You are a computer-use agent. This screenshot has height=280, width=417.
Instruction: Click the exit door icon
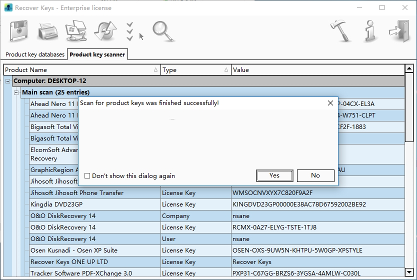point(399,31)
